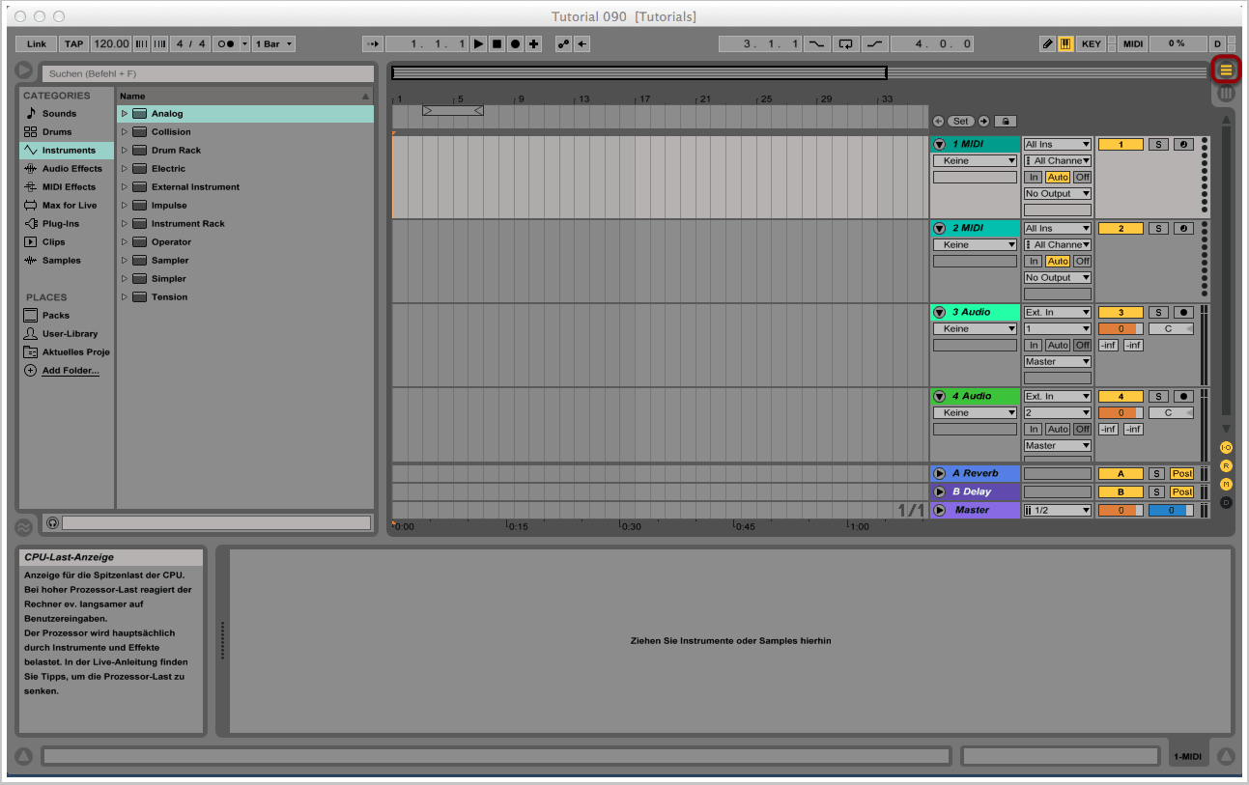Image resolution: width=1249 pixels, height=785 pixels.
Task: Click the Stop transport button
Action: point(497,44)
